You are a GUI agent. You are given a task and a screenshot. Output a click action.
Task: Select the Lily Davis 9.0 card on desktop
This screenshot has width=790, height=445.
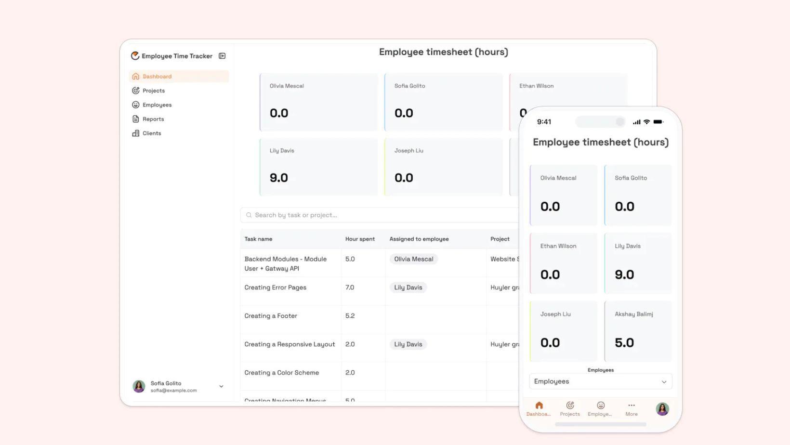(x=318, y=167)
